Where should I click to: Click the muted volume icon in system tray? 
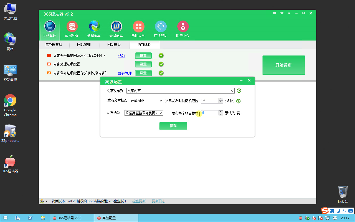pyautogui.click(x=314, y=218)
